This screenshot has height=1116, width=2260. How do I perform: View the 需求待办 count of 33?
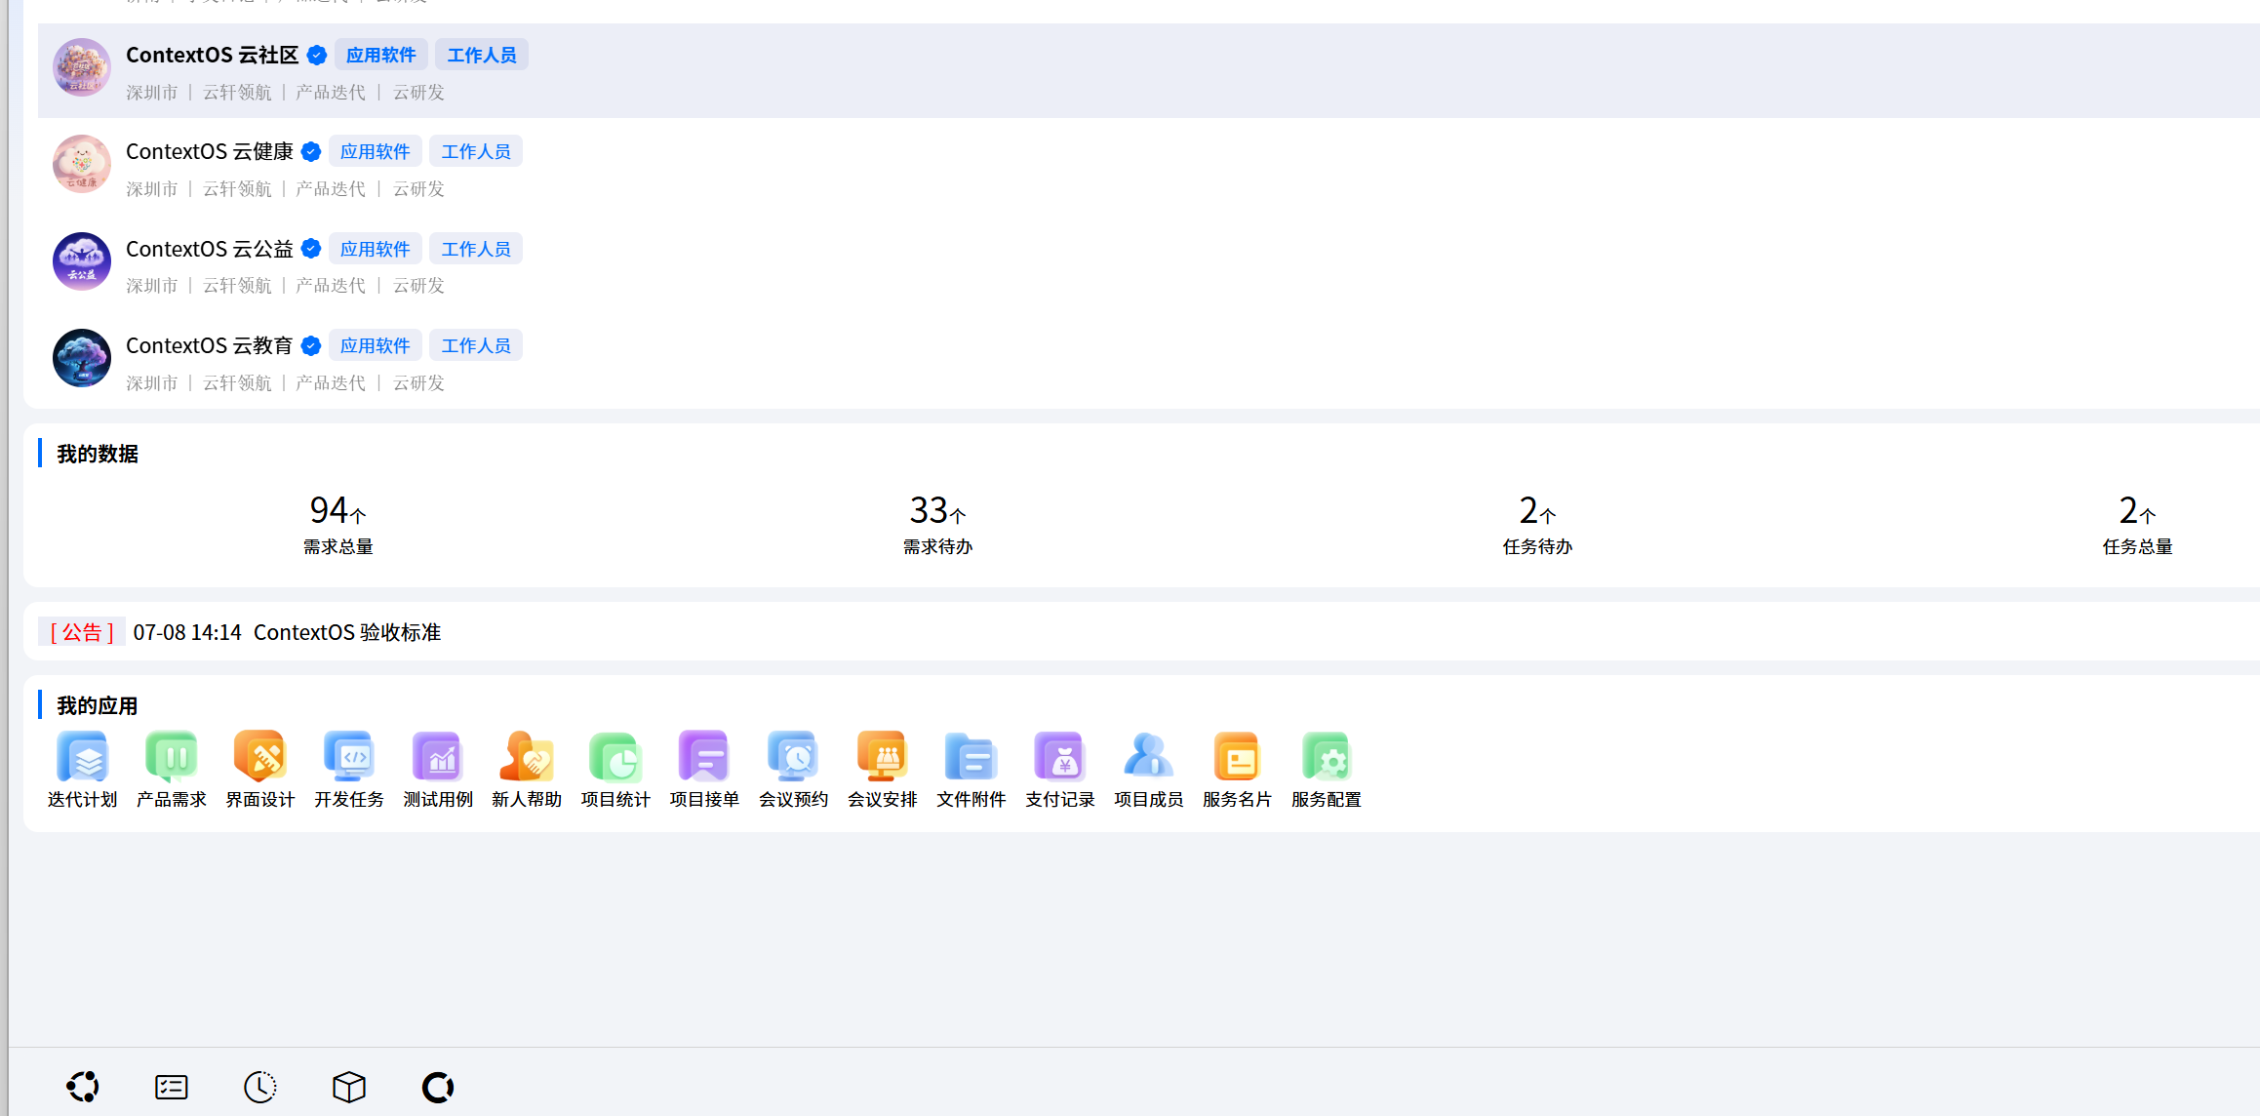(936, 525)
